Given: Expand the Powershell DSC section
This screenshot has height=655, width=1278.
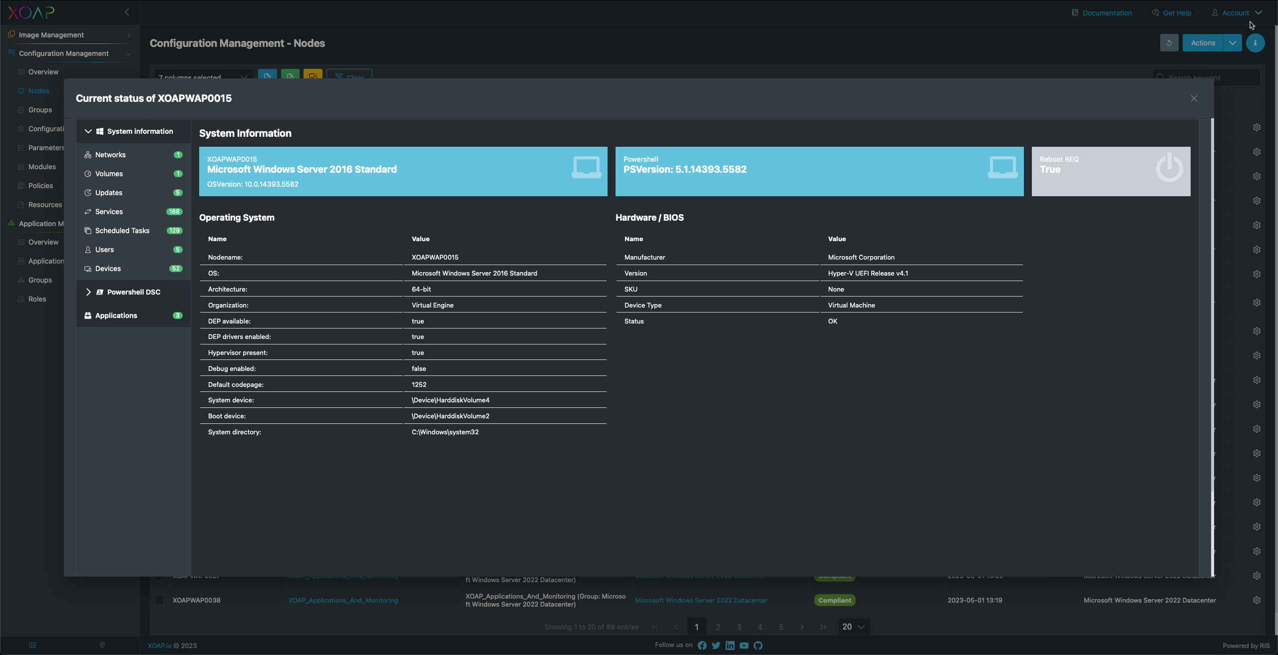Looking at the screenshot, I should tap(88, 292).
